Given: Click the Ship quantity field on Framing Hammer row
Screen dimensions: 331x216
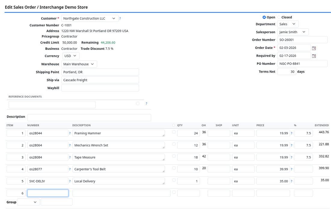Looking at the screenshot, I should point(219,133).
